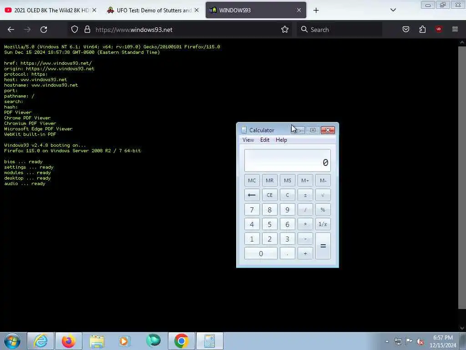Image resolution: width=466 pixels, height=350 pixels.
Task: Click the equals key
Action: (323, 246)
